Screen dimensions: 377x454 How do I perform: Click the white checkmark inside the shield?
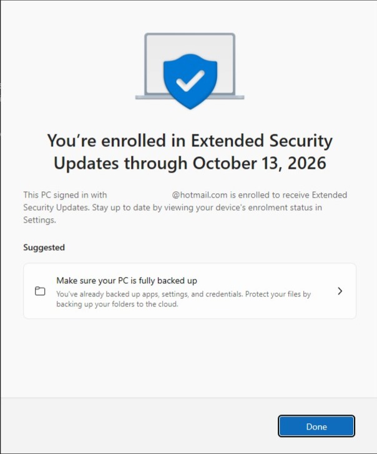pyautogui.click(x=190, y=79)
